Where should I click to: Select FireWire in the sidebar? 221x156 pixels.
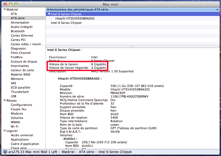tap(17, 57)
